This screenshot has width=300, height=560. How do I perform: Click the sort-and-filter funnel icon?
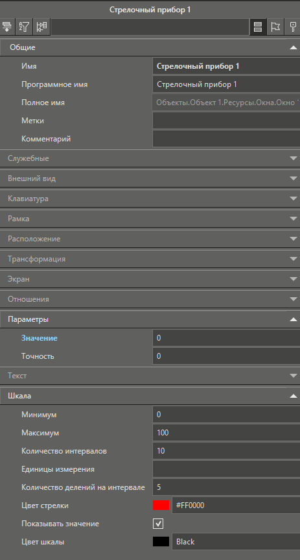click(x=25, y=27)
